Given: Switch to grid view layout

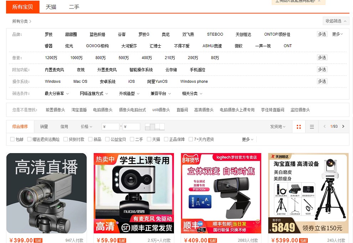Looking at the screenshot, I should [299, 127].
